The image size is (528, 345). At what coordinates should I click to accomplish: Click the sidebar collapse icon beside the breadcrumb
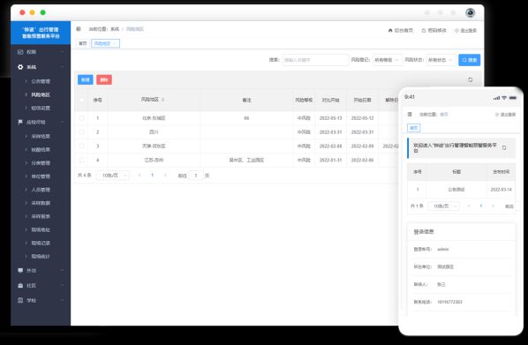(x=79, y=29)
